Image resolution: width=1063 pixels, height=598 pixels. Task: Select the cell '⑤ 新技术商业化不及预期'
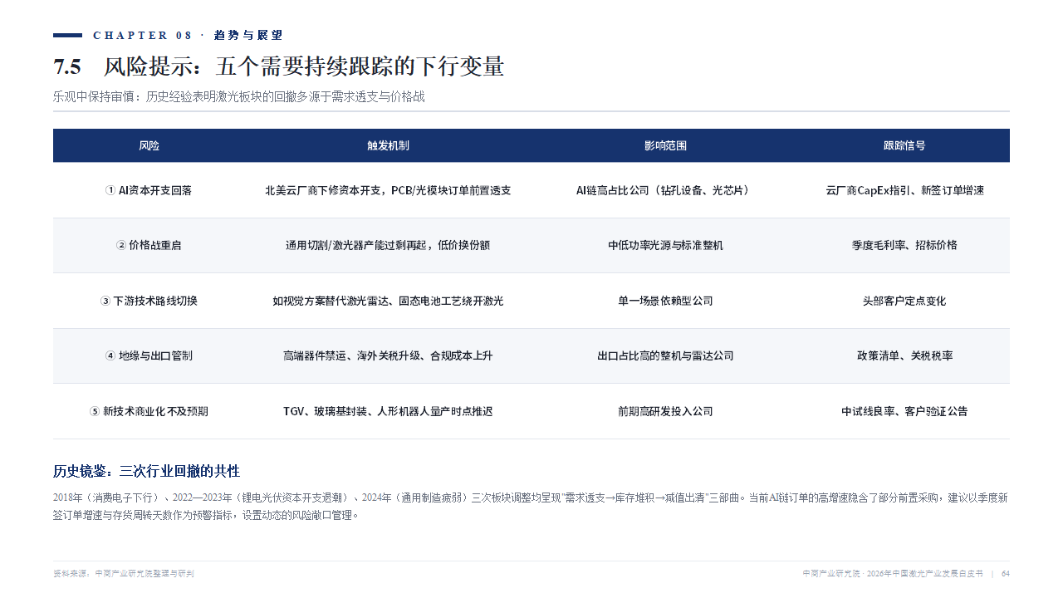pyautogui.click(x=149, y=411)
